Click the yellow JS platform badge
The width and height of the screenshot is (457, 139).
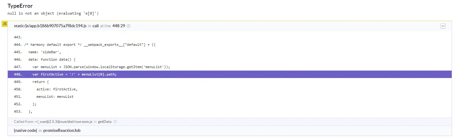click(x=4, y=24)
